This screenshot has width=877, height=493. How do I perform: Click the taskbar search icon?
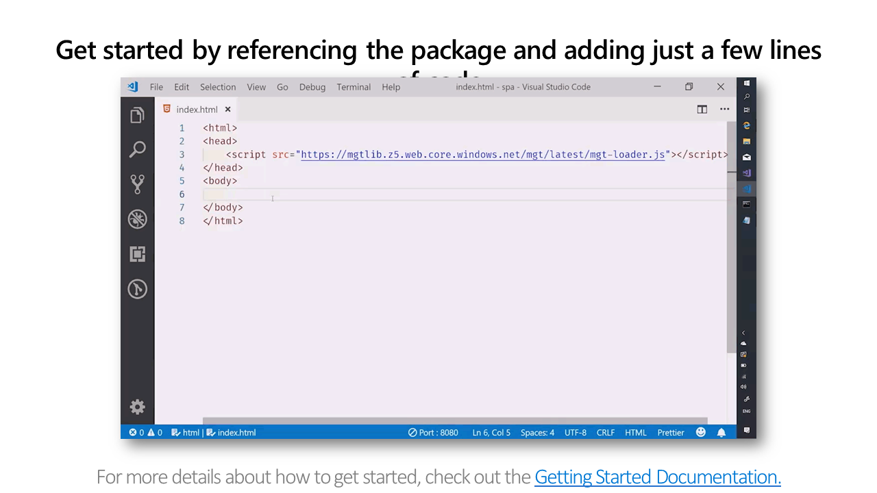pos(746,97)
